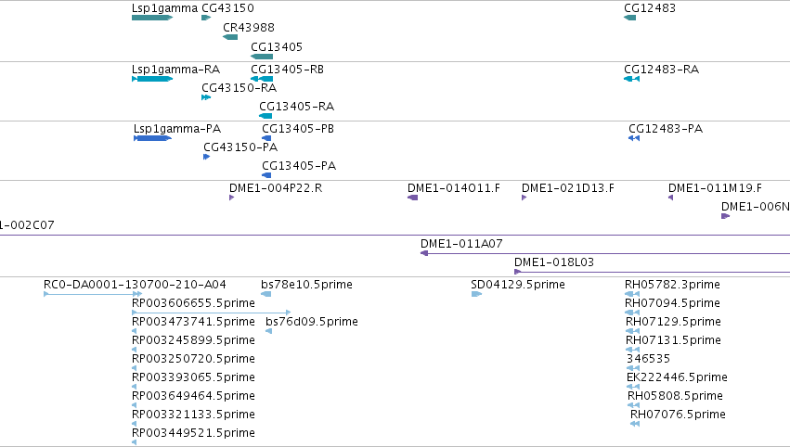
Task: Click RP003321133.5prime EST label
Action: click(193, 415)
